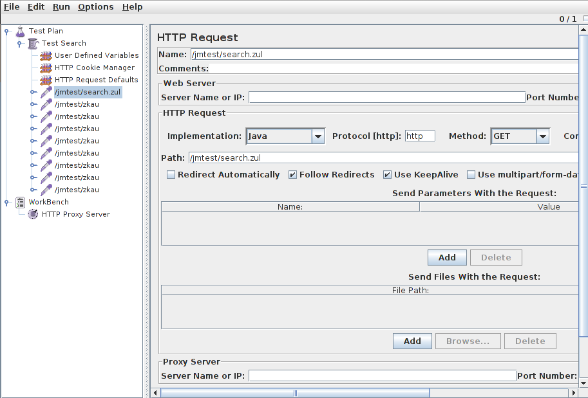Viewport: 588px width, 398px height.
Task: Click the /jmtest/search.zul sampler pipette icon
Action: [46, 92]
